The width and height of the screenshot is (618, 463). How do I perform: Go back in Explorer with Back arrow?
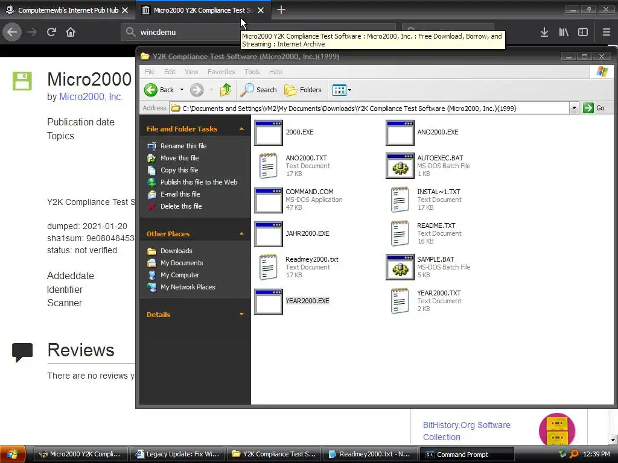pos(159,90)
